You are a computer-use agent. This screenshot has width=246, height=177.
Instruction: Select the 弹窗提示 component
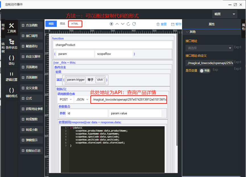pos(32,140)
